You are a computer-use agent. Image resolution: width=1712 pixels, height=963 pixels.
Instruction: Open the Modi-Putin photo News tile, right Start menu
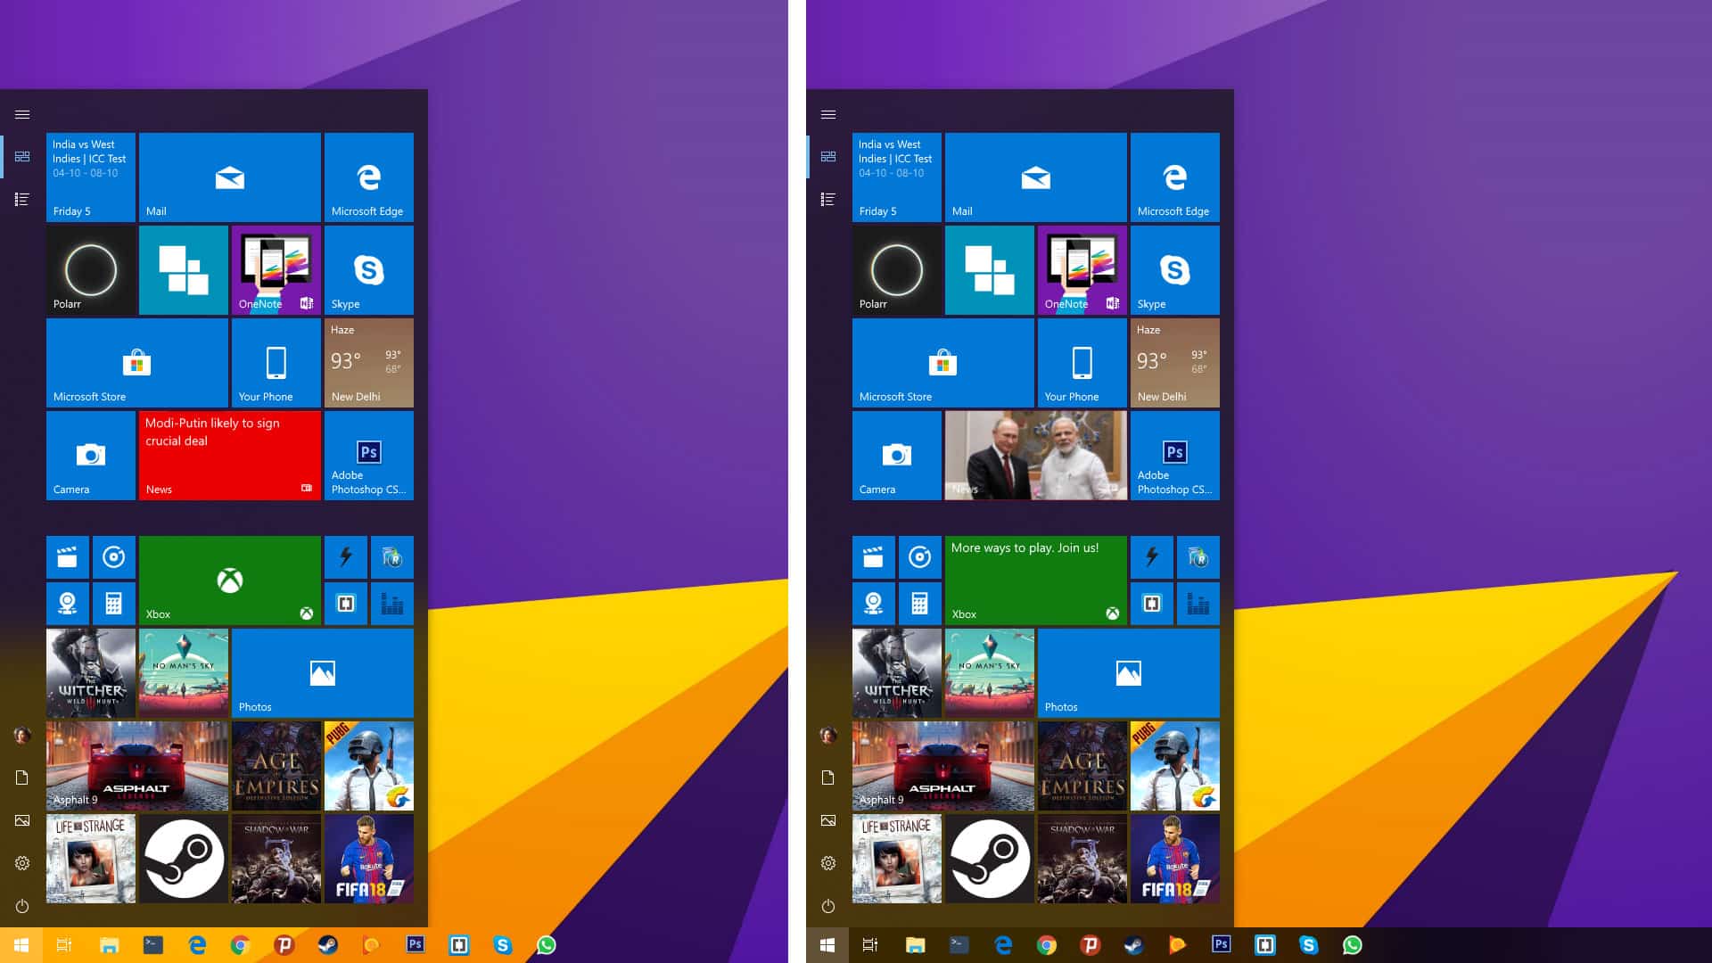[x=1035, y=456]
